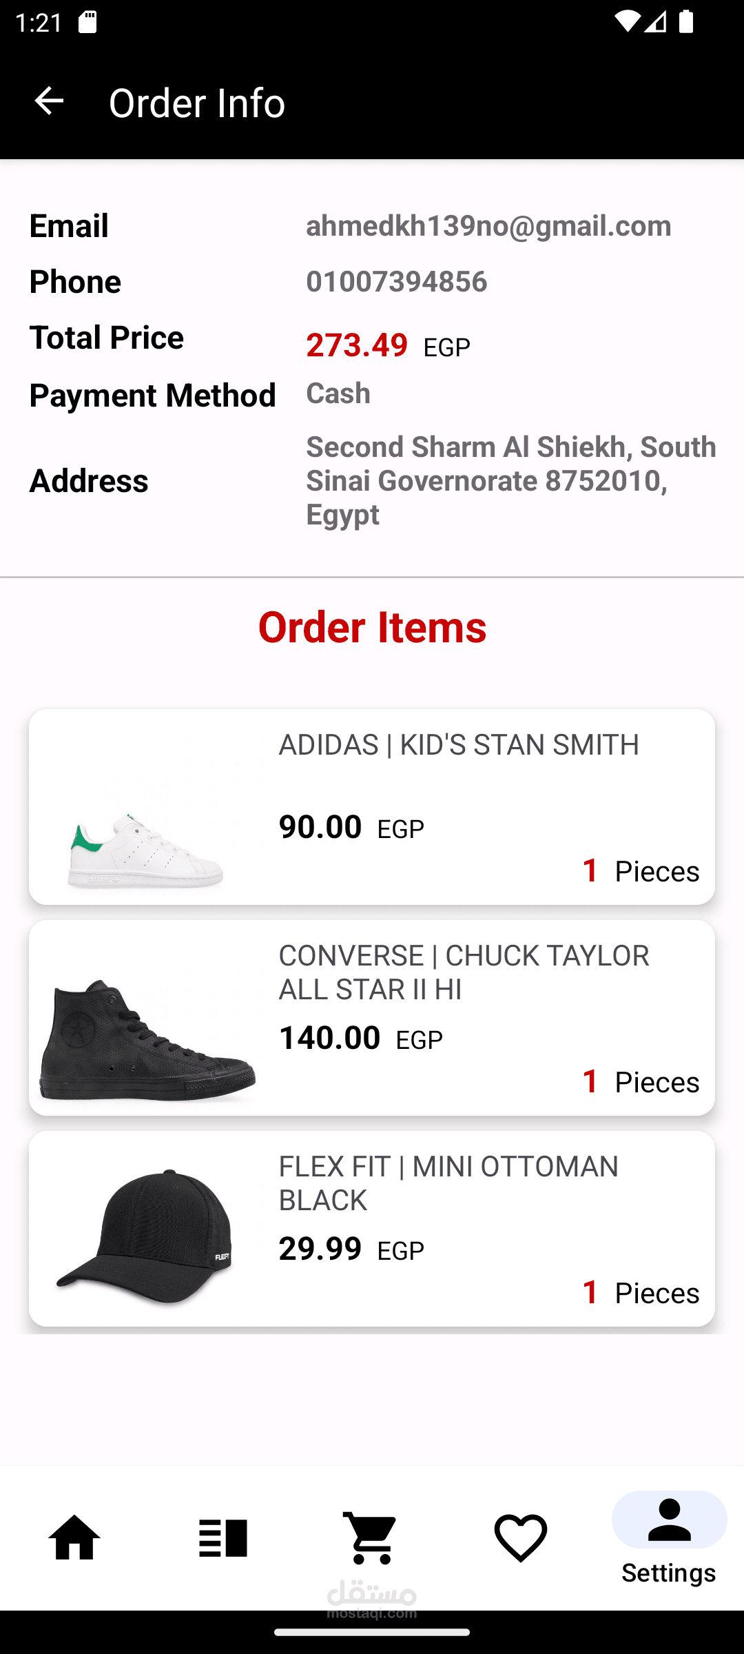This screenshot has height=1654, width=744.
Task: Tap the Order Items heading
Action: (372, 627)
